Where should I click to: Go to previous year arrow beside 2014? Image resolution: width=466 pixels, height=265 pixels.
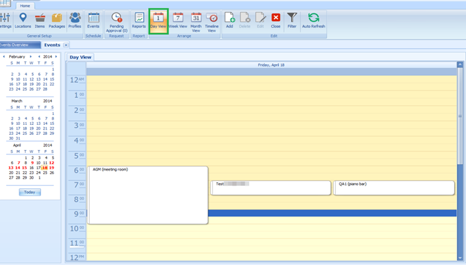[x=39, y=56]
